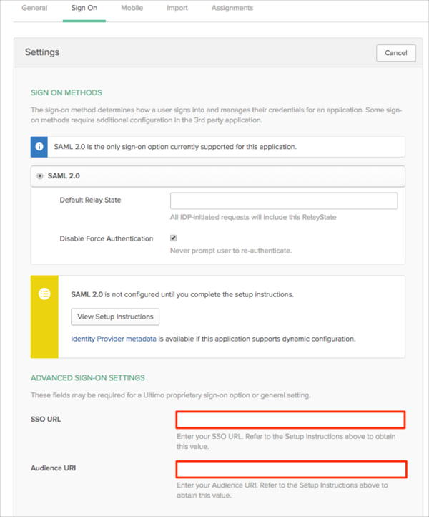Open the Identity Provider metadata link
The height and width of the screenshot is (517, 429).
point(114,339)
